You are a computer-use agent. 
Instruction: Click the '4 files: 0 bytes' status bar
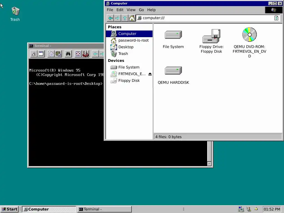(x=218, y=137)
